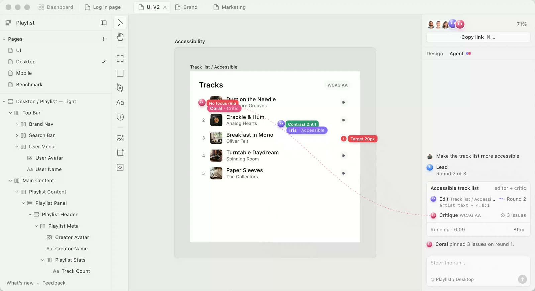The width and height of the screenshot is (535, 291).
Task: Select the component diamond tool
Action: click(x=120, y=167)
